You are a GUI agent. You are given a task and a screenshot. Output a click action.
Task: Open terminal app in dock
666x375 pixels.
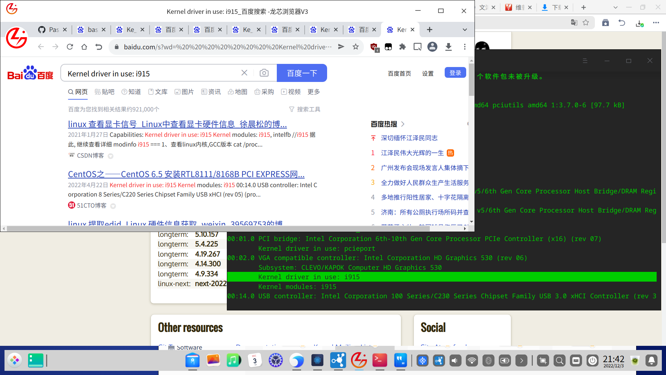coord(379,360)
